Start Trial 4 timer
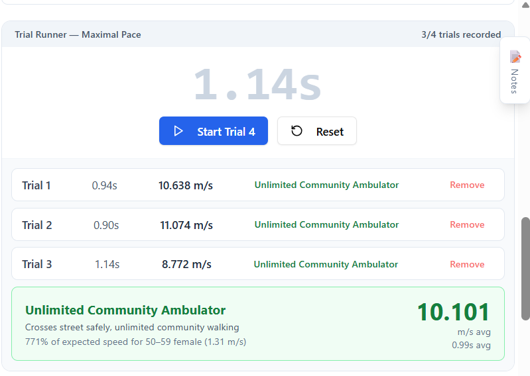The height and width of the screenshot is (376, 530). 214,131
